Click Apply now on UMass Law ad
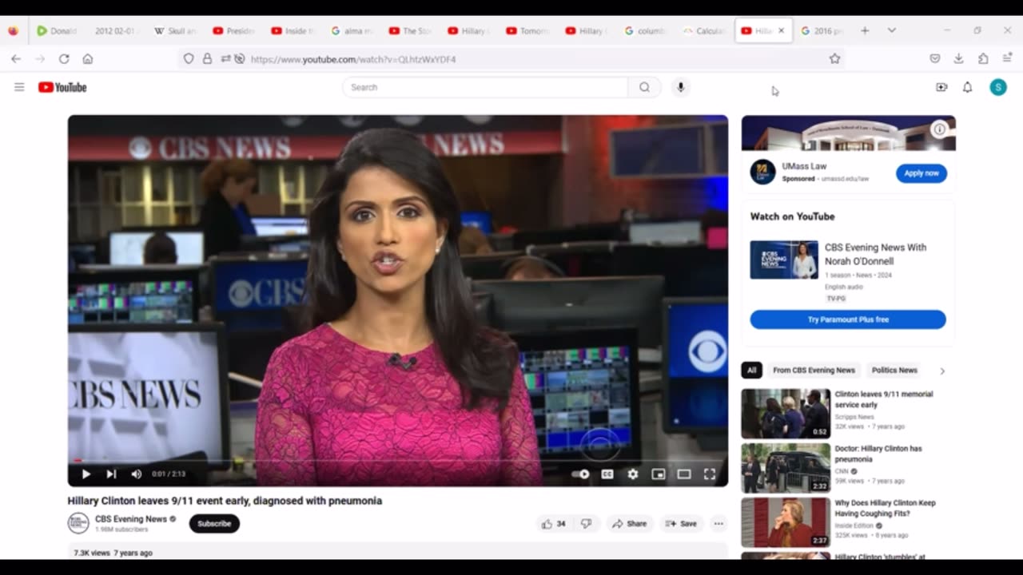This screenshot has height=575, width=1023. point(921,173)
